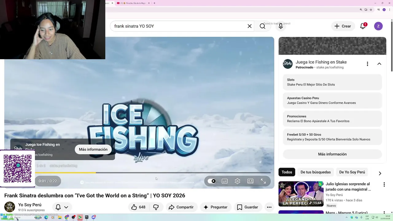
Task: Open volume control in system tray
Action: point(377,217)
